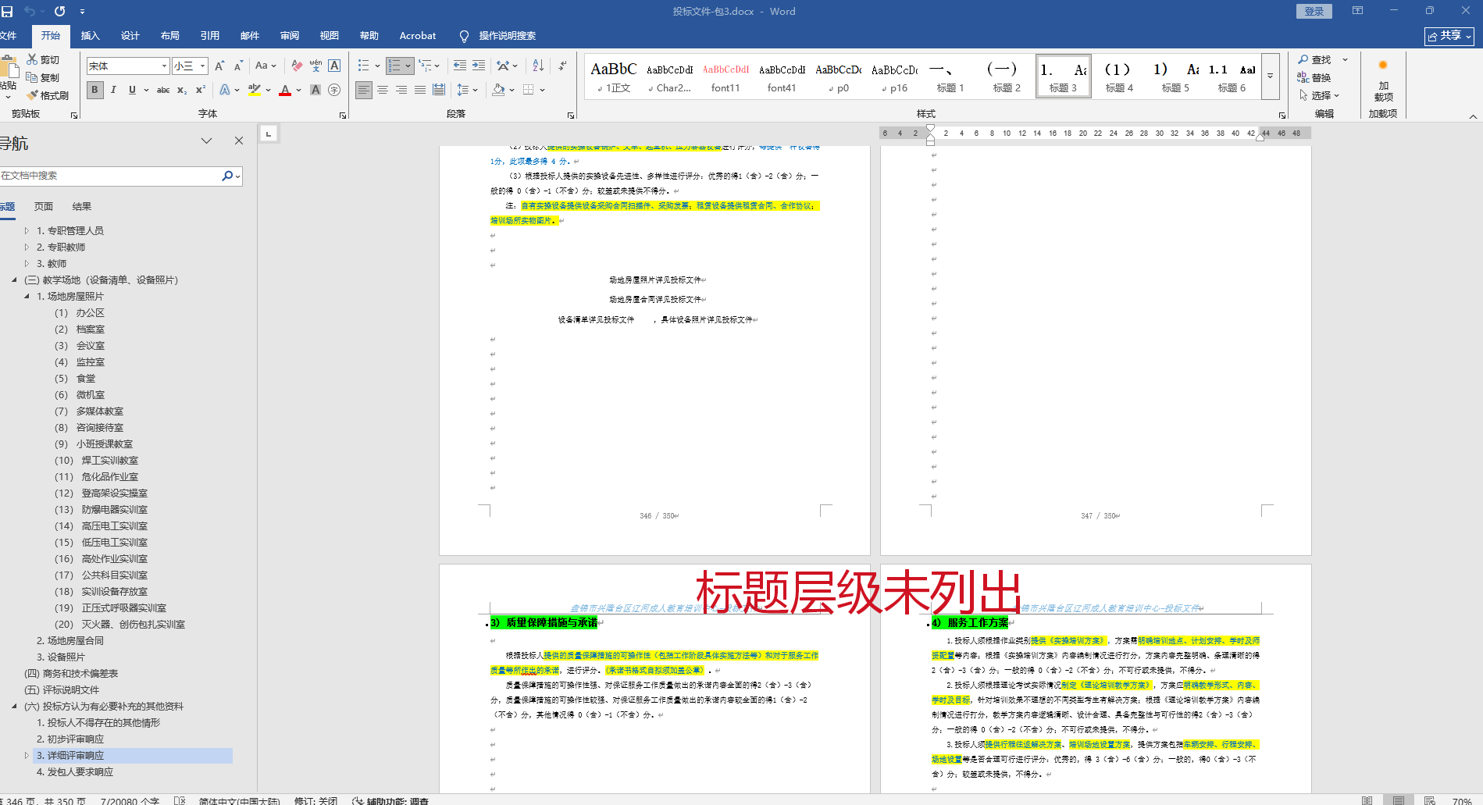The width and height of the screenshot is (1483, 805).
Task: Toggle italic formatting button
Action: coord(113,90)
